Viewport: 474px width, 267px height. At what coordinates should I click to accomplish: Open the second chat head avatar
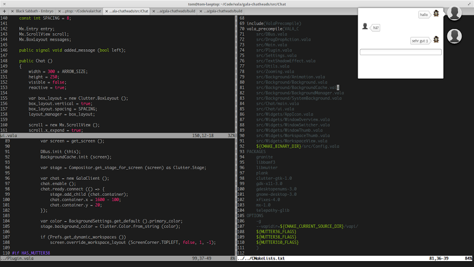454,36
